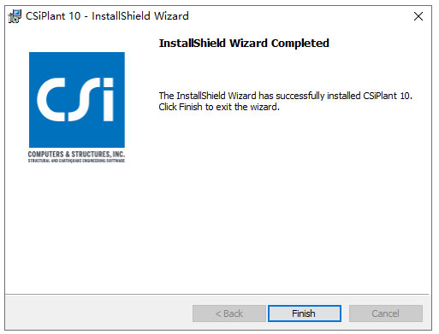Click the gray footer left of Back
Image resolution: width=439 pixels, height=334 pixels.
coord(98,313)
